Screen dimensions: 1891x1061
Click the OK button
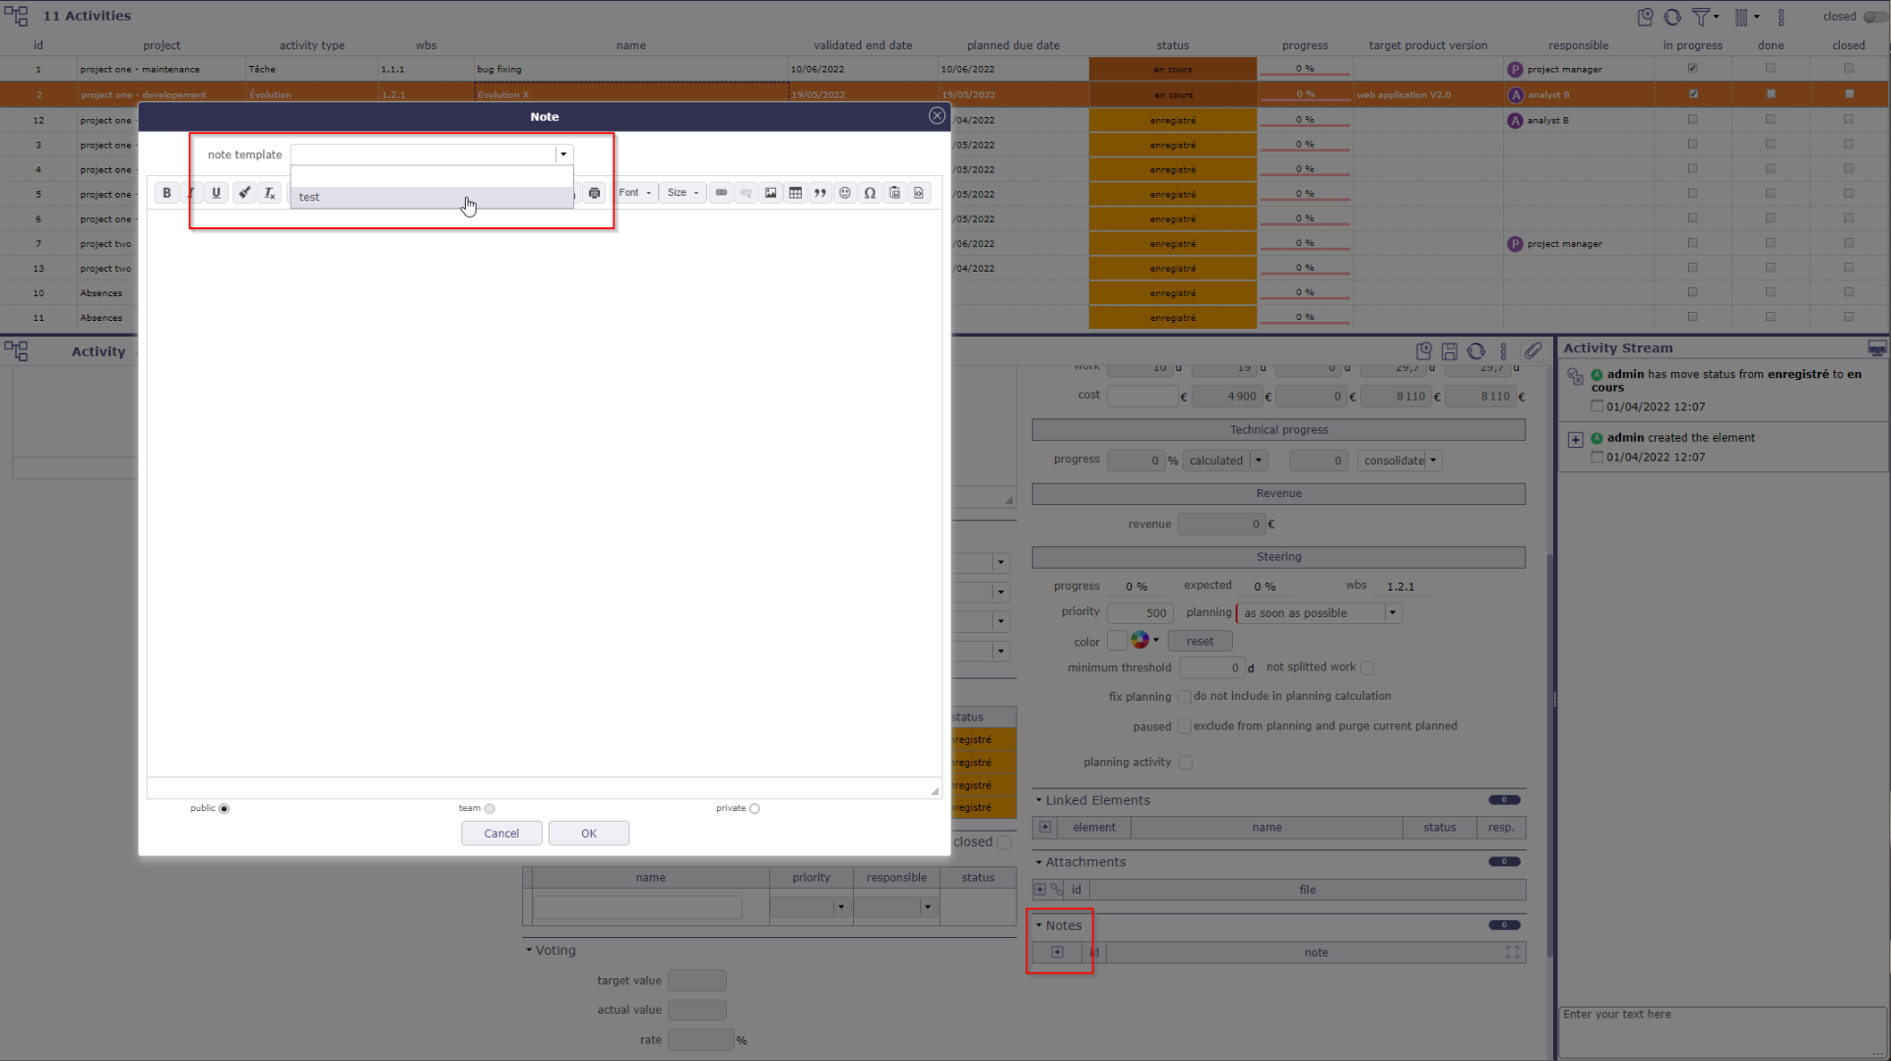[589, 834]
